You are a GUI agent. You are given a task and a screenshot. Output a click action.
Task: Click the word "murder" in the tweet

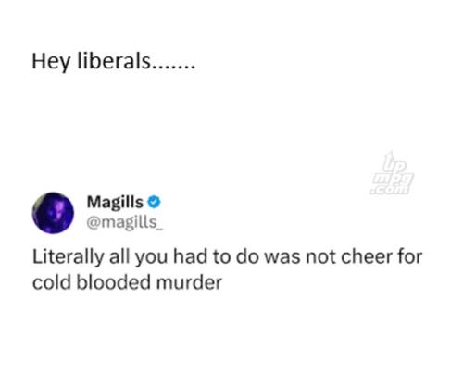point(189,282)
